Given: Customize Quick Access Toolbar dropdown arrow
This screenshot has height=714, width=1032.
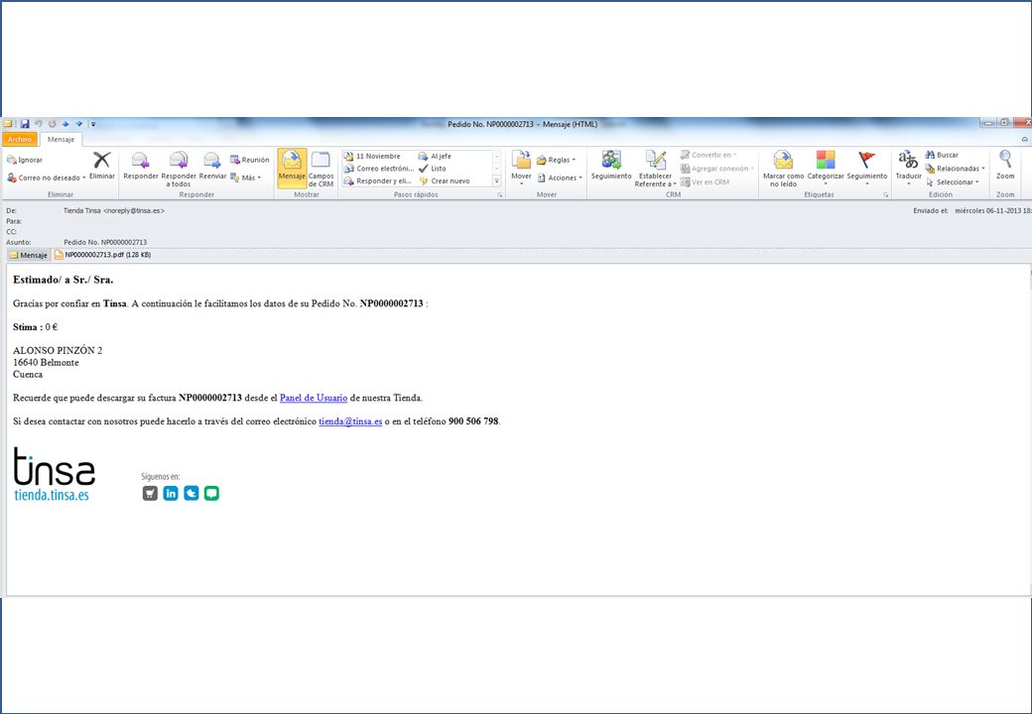Looking at the screenshot, I should point(93,124).
